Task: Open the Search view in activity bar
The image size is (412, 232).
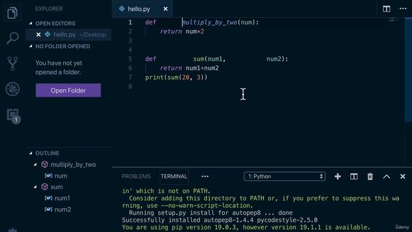Action: (12, 38)
